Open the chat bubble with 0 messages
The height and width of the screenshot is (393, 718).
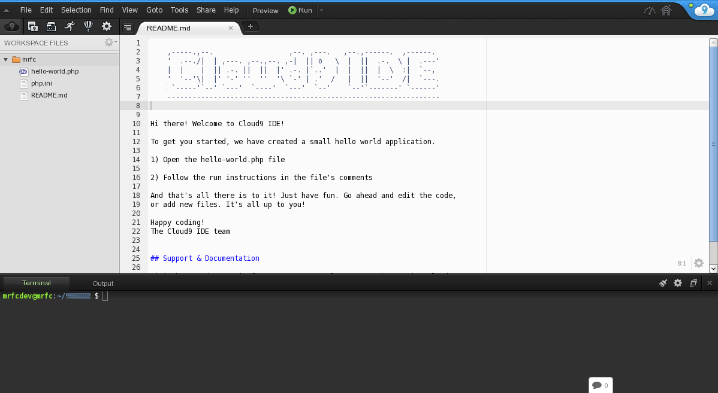pos(601,385)
